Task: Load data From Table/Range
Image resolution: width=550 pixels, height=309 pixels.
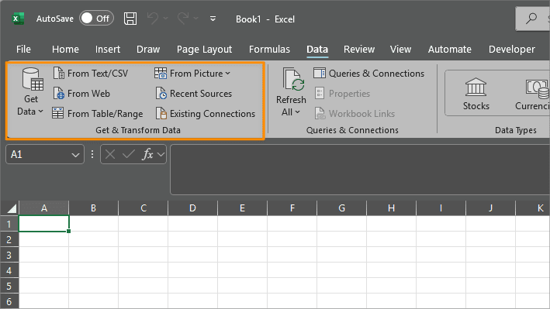Action: point(98,114)
